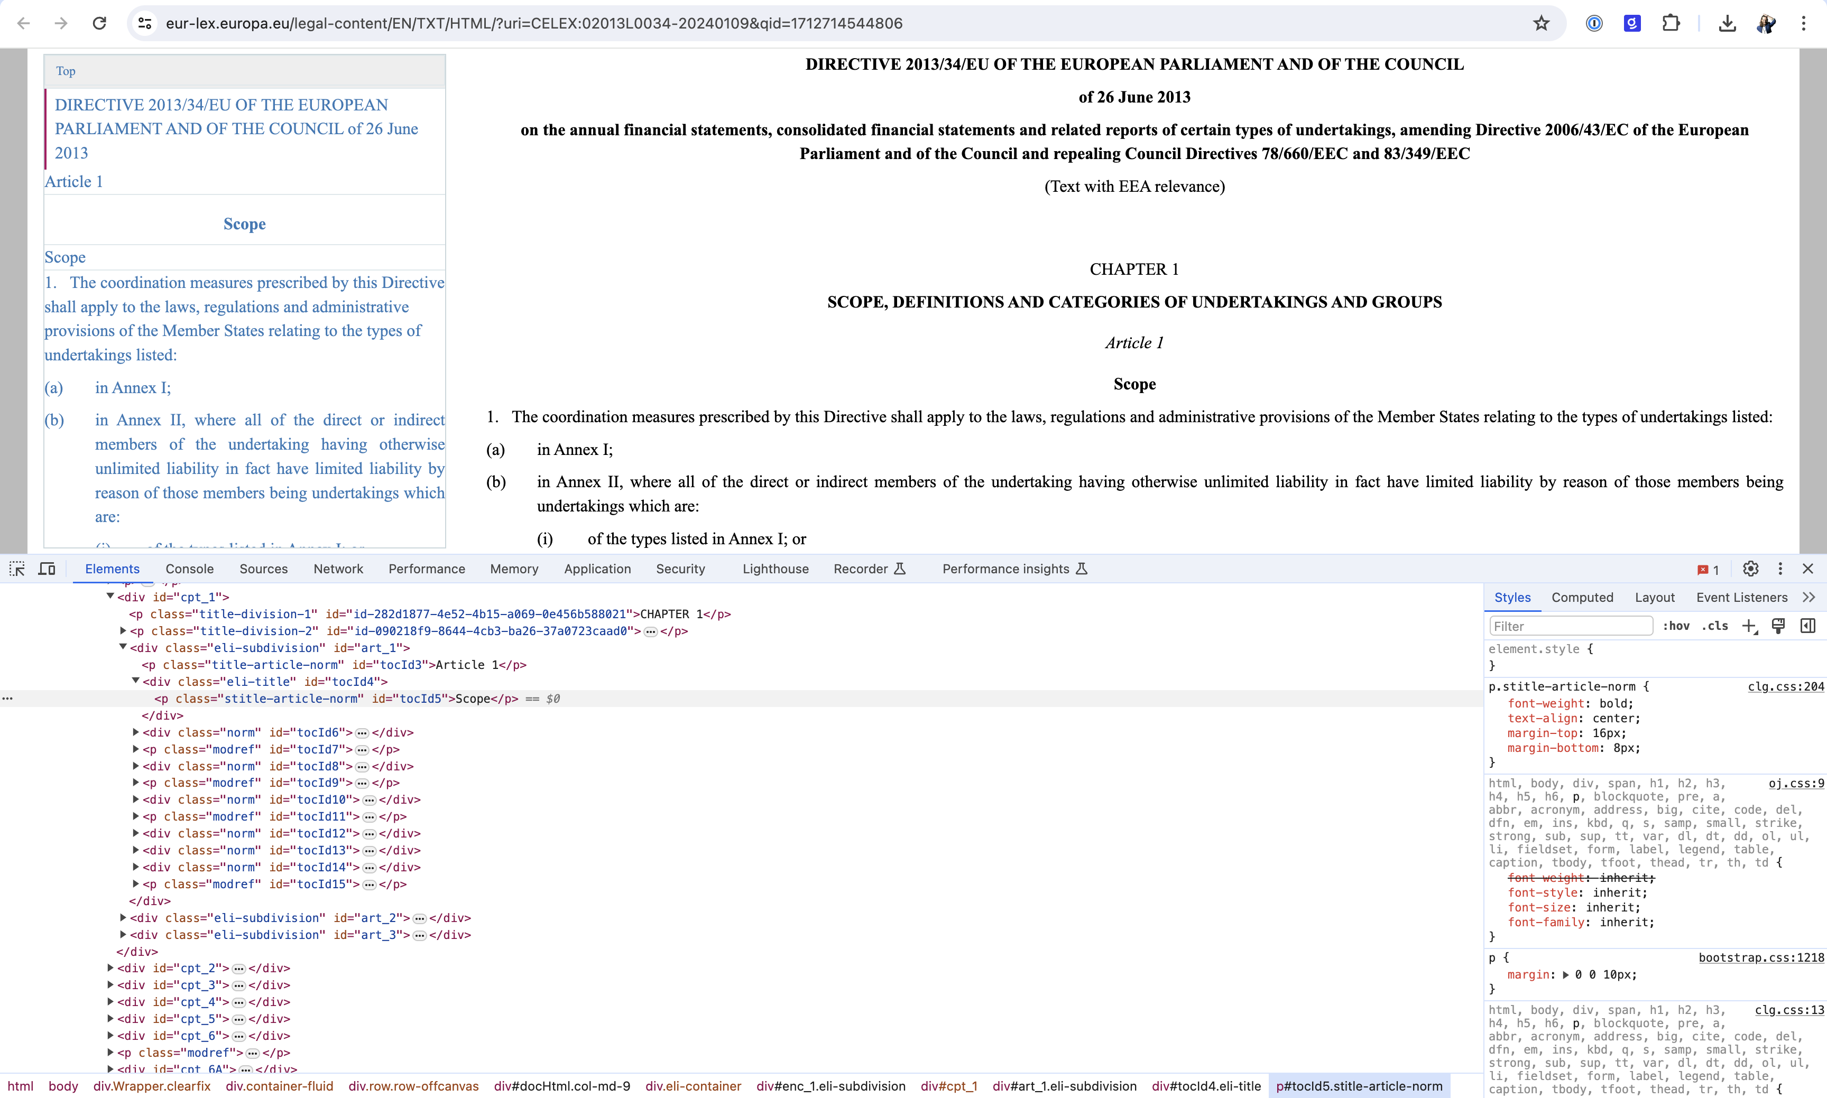
Task: Toggle the device toolbar icon
Action: coord(47,568)
